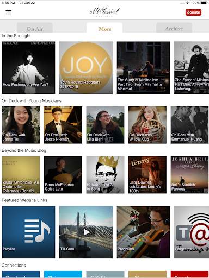This screenshot has width=209, height=278.
Task: Tap Featured Website Links heading
Action: 24,200
